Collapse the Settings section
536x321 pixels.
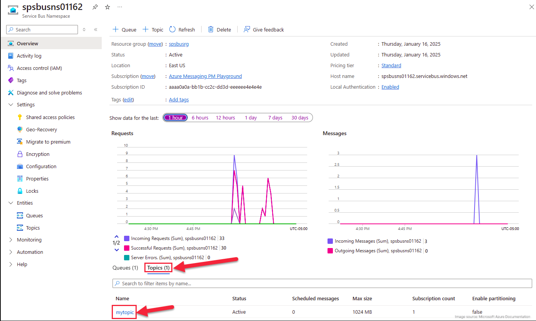[x=10, y=104]
